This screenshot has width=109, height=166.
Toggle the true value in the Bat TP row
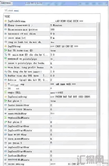point(73,51)
